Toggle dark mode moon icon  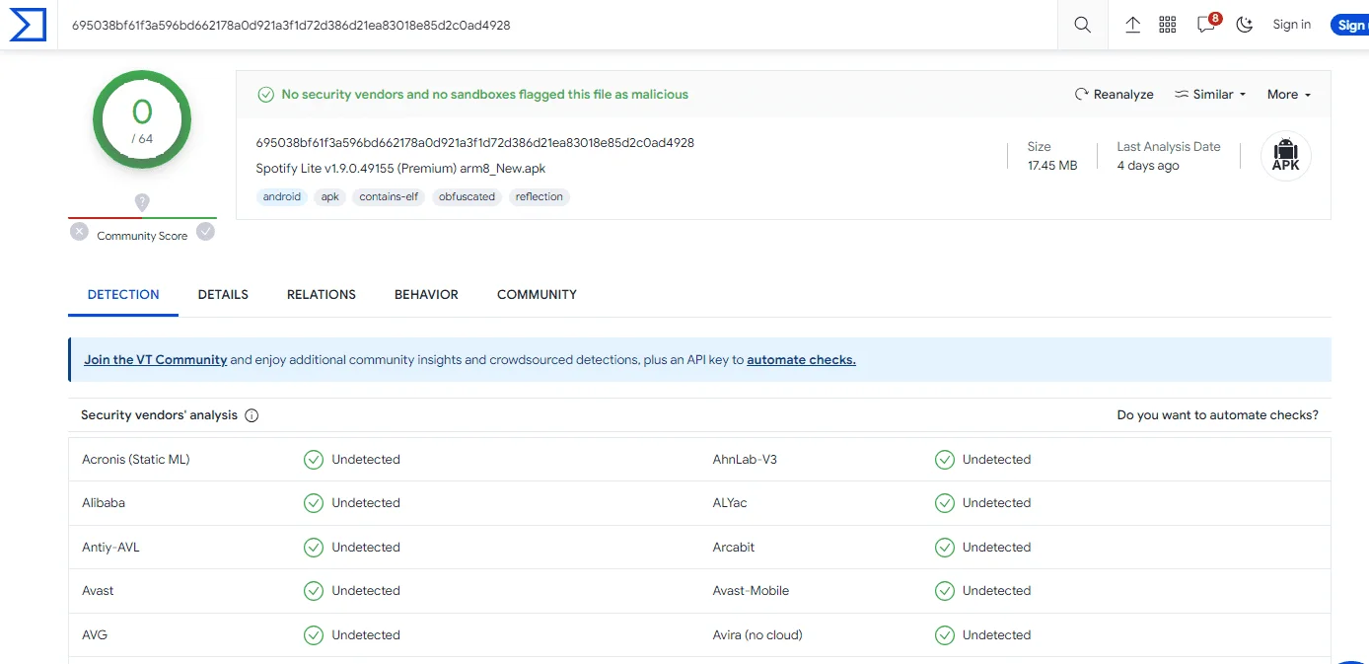pos(1245,25)
